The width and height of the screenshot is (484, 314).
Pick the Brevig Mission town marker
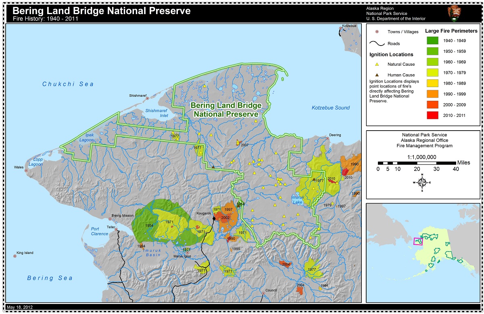(x=110, y=219)
